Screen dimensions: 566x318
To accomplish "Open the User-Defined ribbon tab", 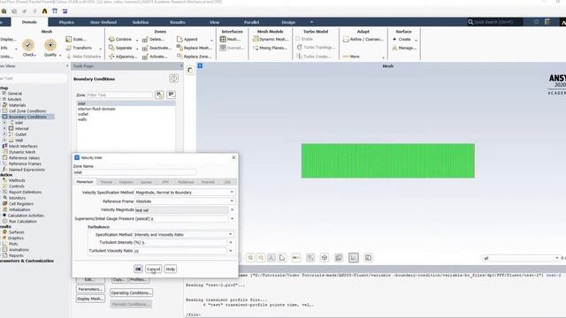I will click(x=103, y=22).
